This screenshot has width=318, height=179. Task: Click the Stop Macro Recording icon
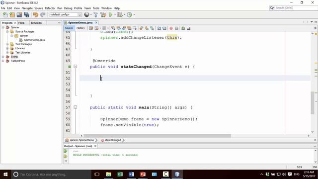click(176, 28)
